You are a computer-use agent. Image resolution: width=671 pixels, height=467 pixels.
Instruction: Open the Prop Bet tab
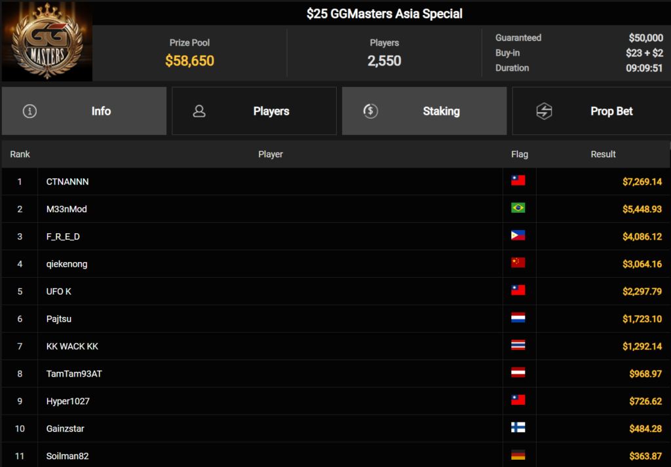click(592, 111)
